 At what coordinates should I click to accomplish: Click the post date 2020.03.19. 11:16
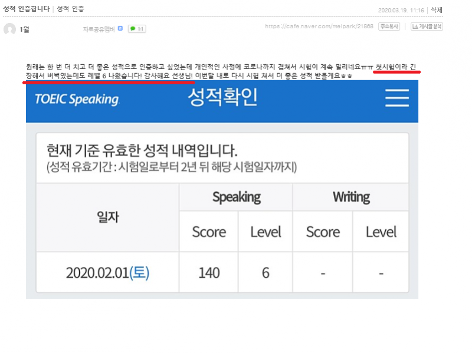(401, 10)
